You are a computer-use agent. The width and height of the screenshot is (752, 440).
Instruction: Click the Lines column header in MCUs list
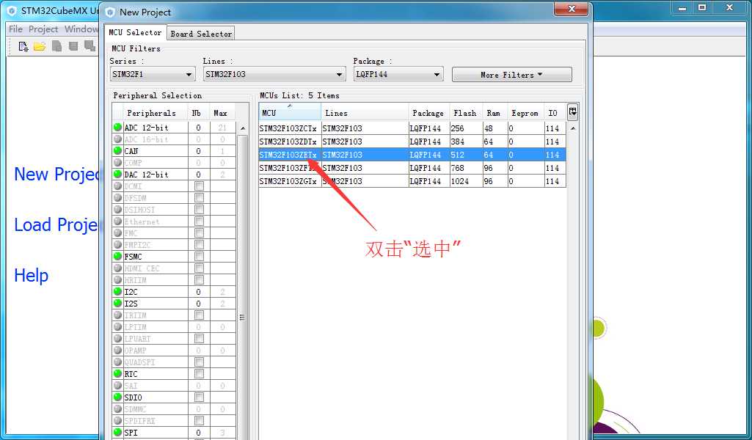tap(365, 113)
